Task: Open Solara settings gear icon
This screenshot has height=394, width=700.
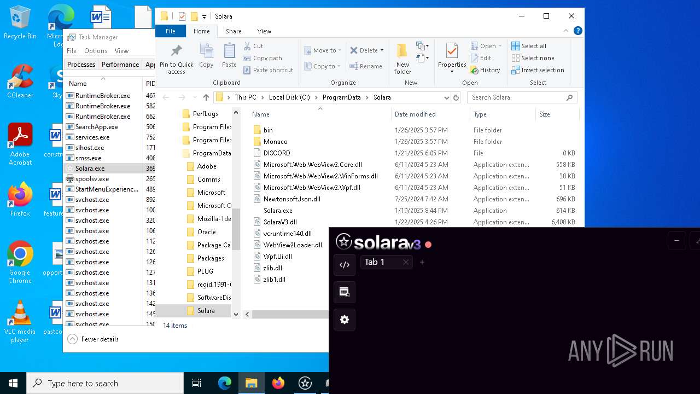Action: coord(345,320)
